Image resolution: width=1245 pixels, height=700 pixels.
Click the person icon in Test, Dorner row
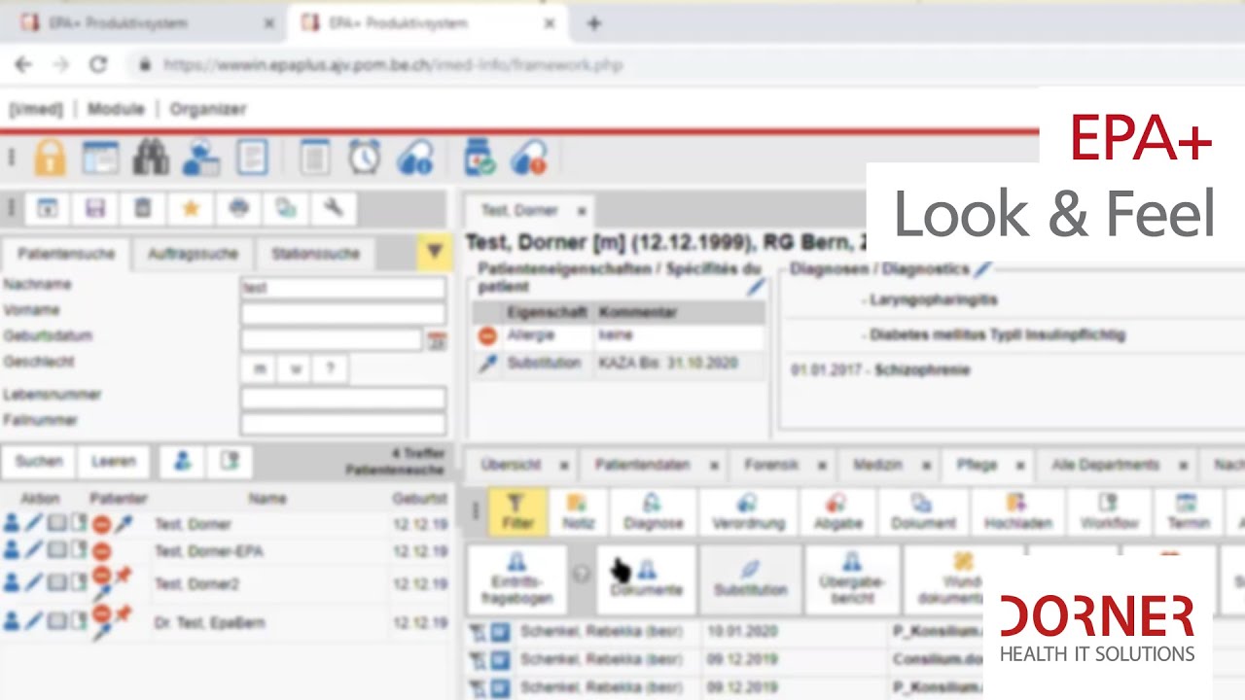pyautogui.click(x=12, y=524)
